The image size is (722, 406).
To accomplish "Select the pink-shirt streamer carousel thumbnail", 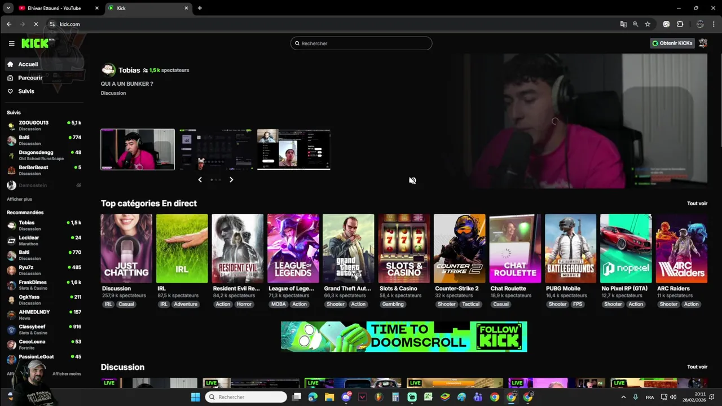I will tap(138, 149).
